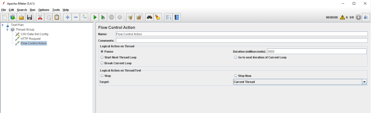Screen dimensions: 371x113
Task: Click the grey Stop test icon
Action: 112,17
